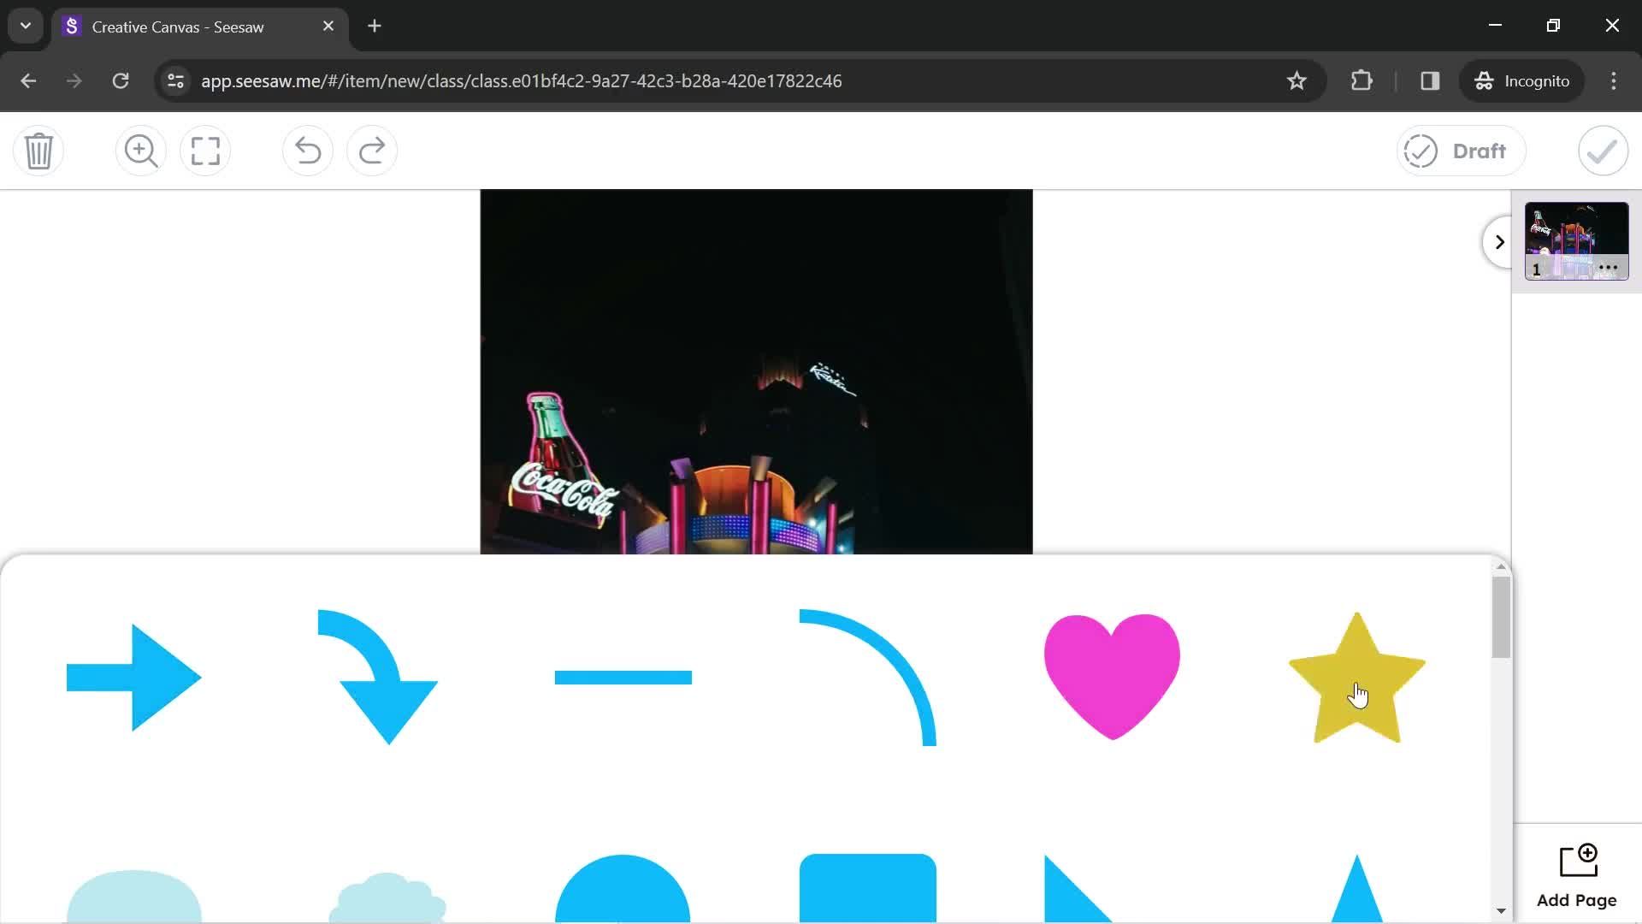Click the three-dot page options menu
Viewport: 1642px width, 924px height.
pos(1610,268)
